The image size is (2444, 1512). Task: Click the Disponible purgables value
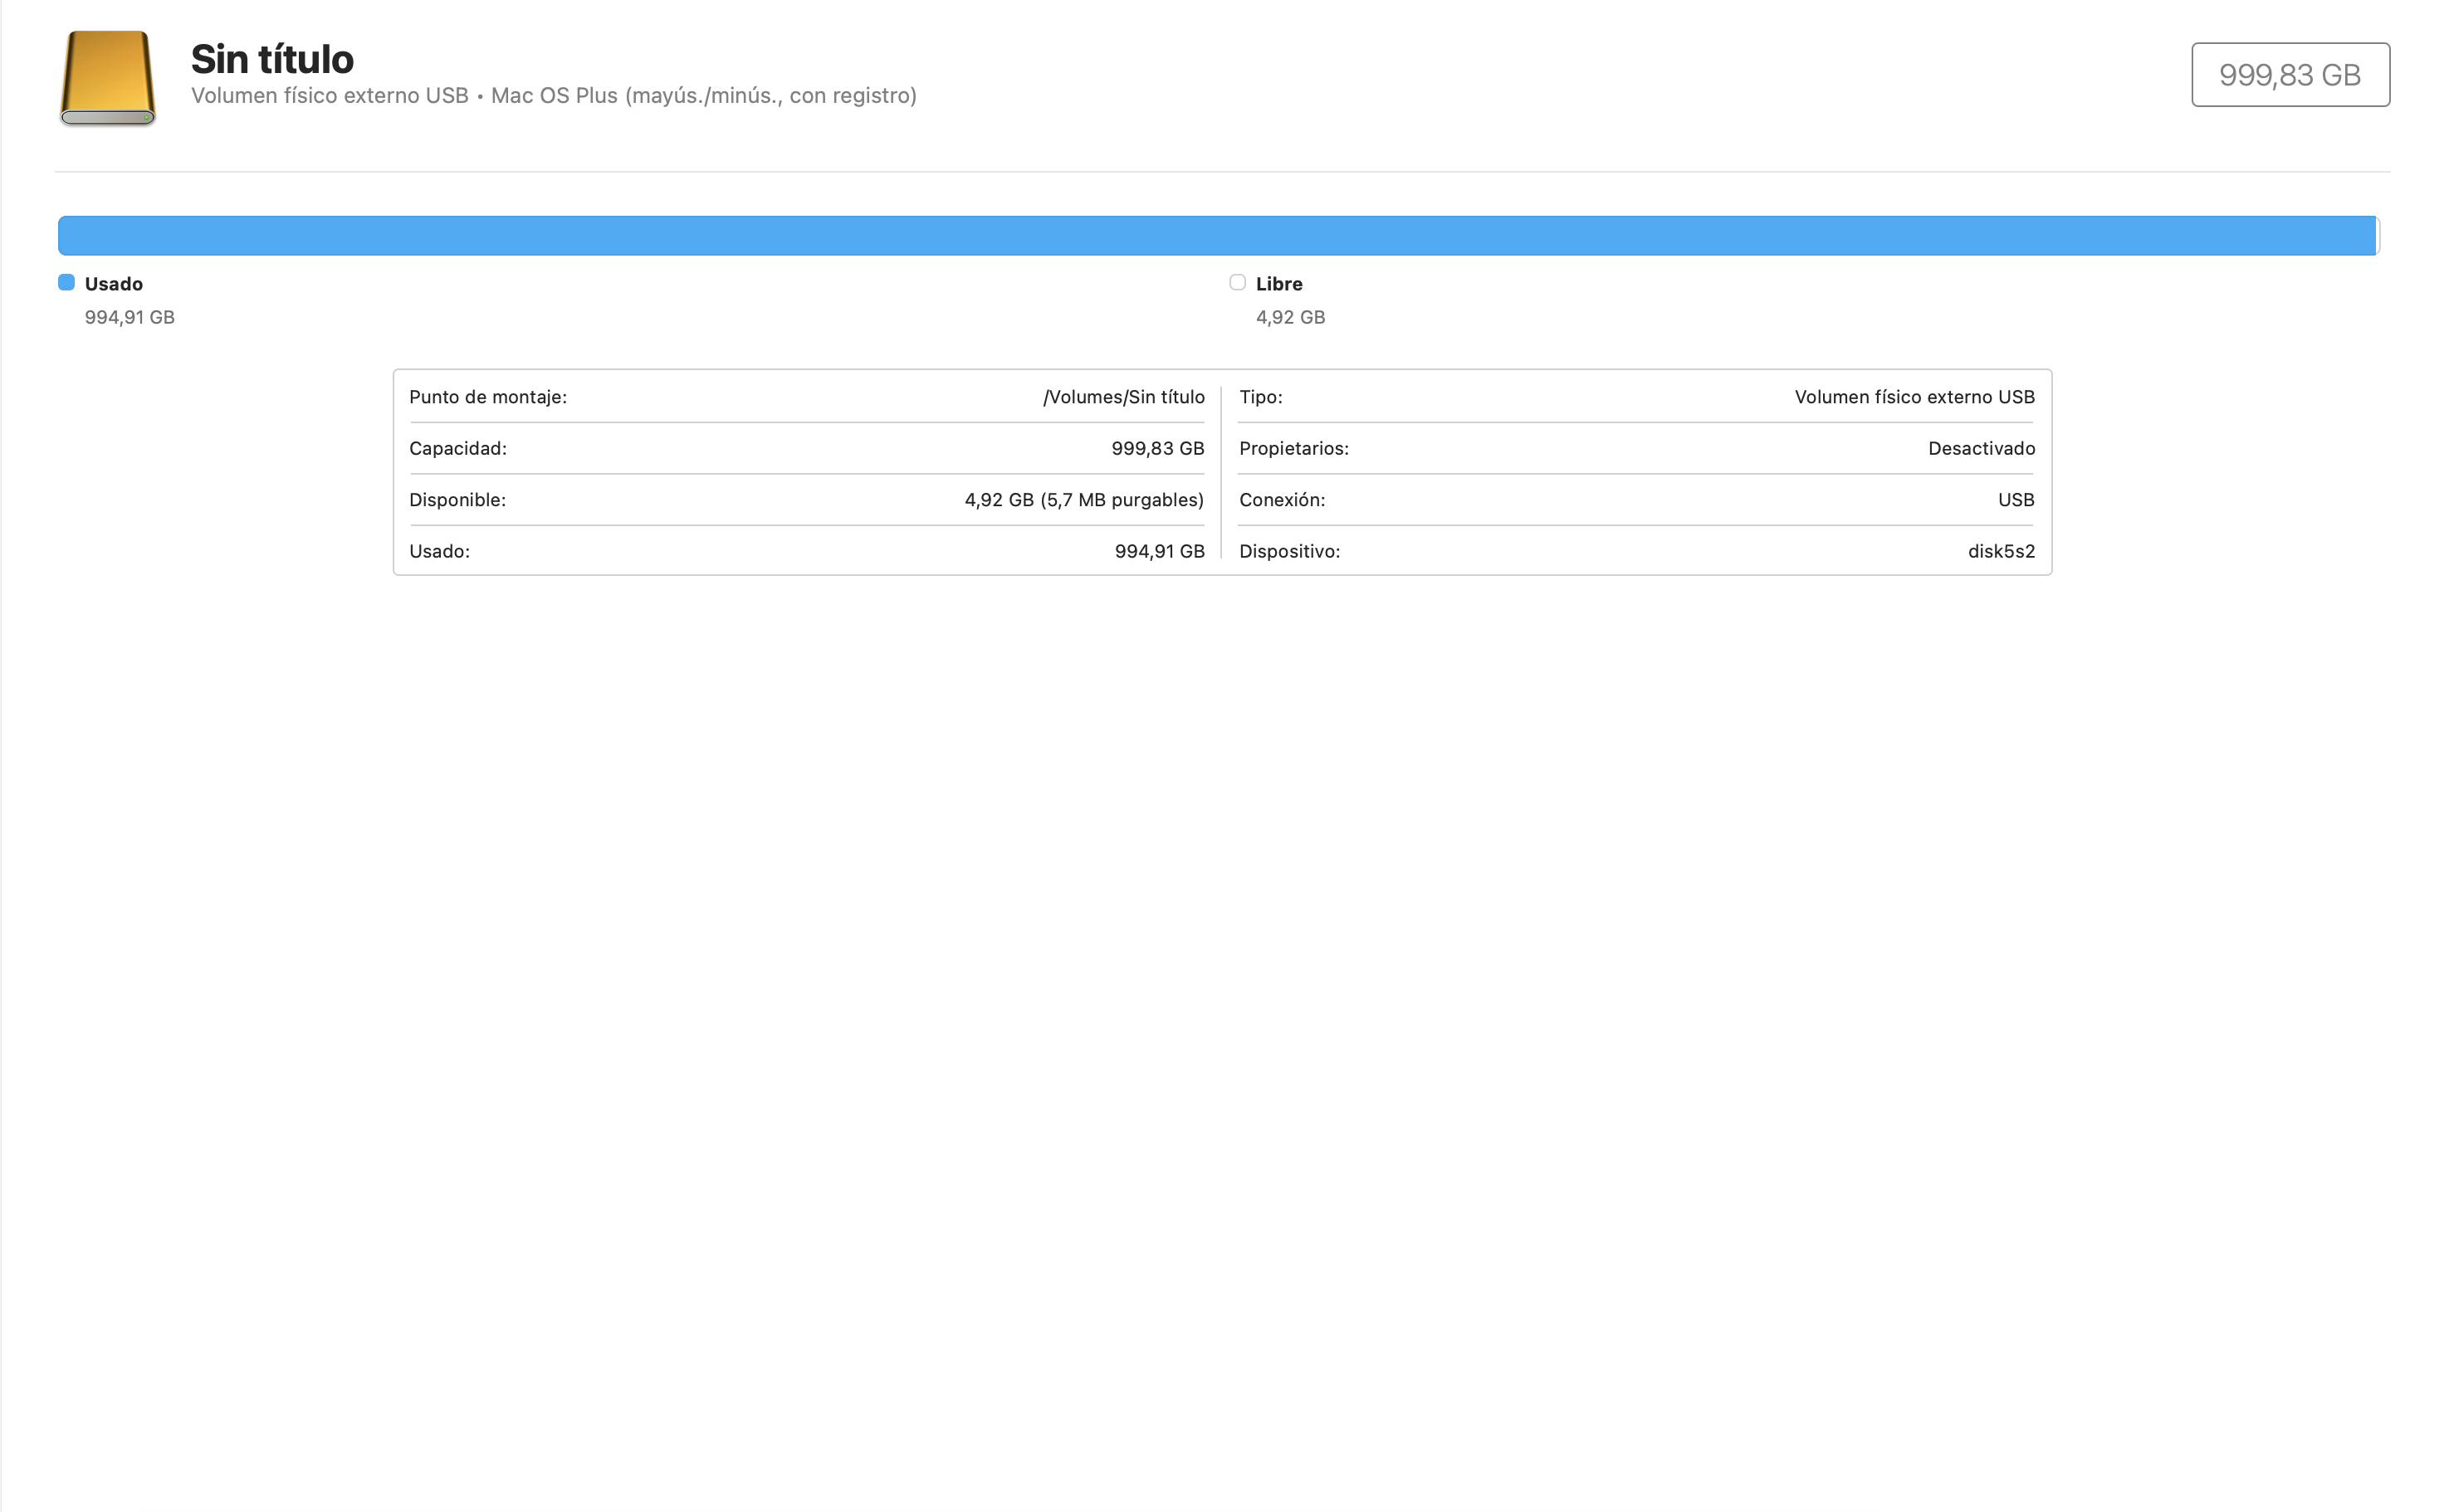(1083, 500)
